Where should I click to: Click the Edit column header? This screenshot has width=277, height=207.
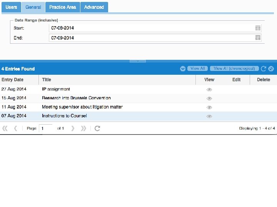tap(236, 80)
